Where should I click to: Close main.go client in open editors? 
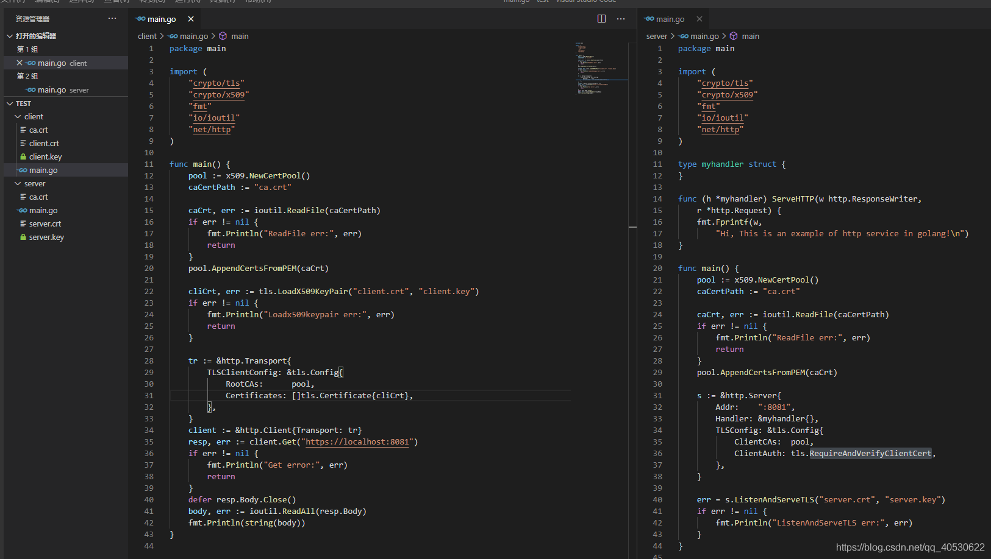tap(20, 63)
